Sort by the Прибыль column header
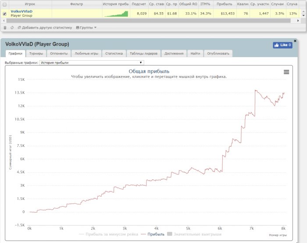This screenshot has width=307, height=243. coord(225,4)
